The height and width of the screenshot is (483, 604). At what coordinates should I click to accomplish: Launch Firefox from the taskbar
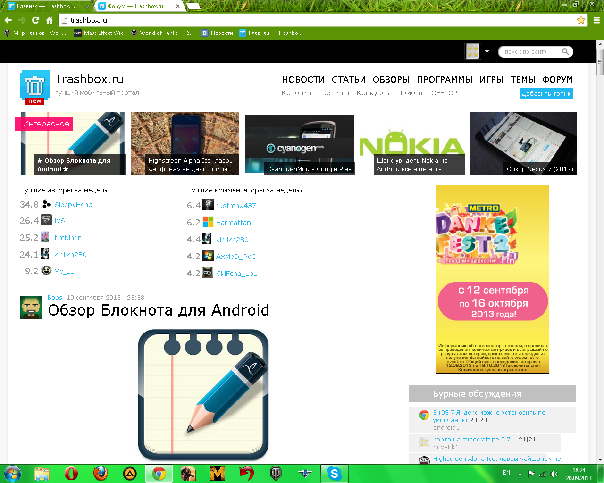point(101,473)
